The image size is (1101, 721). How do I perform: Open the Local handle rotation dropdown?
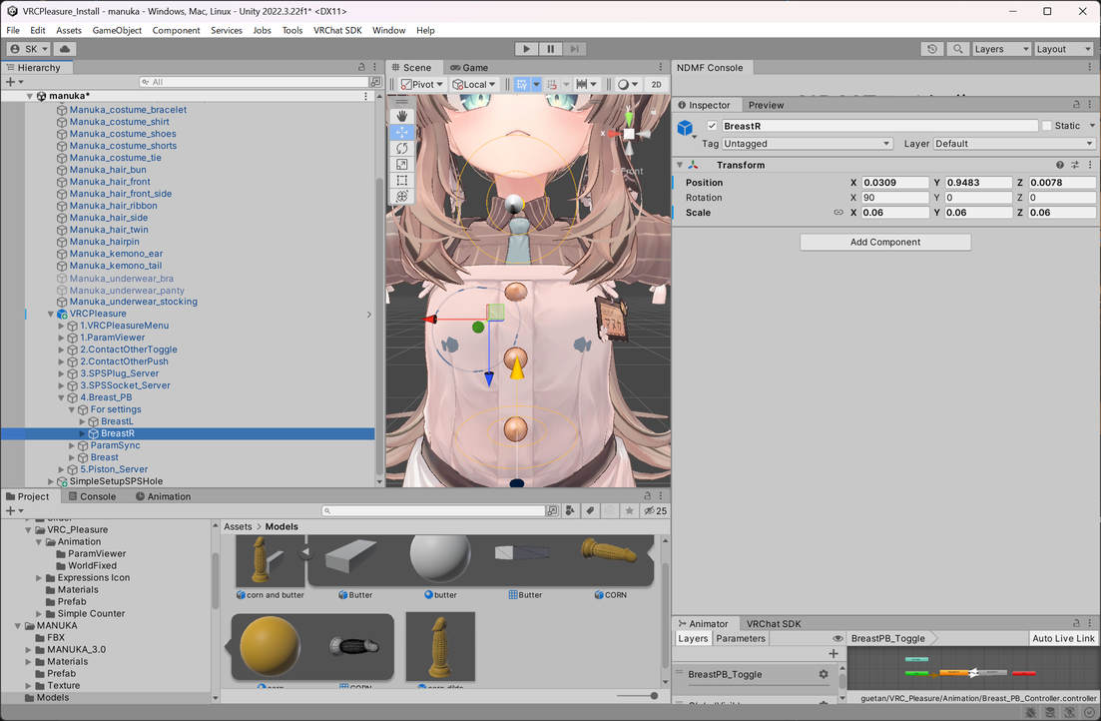pos(474,84)
